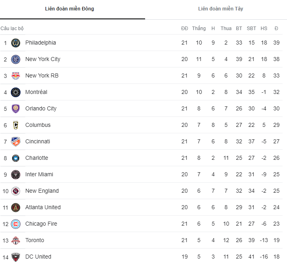The image size is (287, 267).
Task: Open the New England team link
Action: 42,191
